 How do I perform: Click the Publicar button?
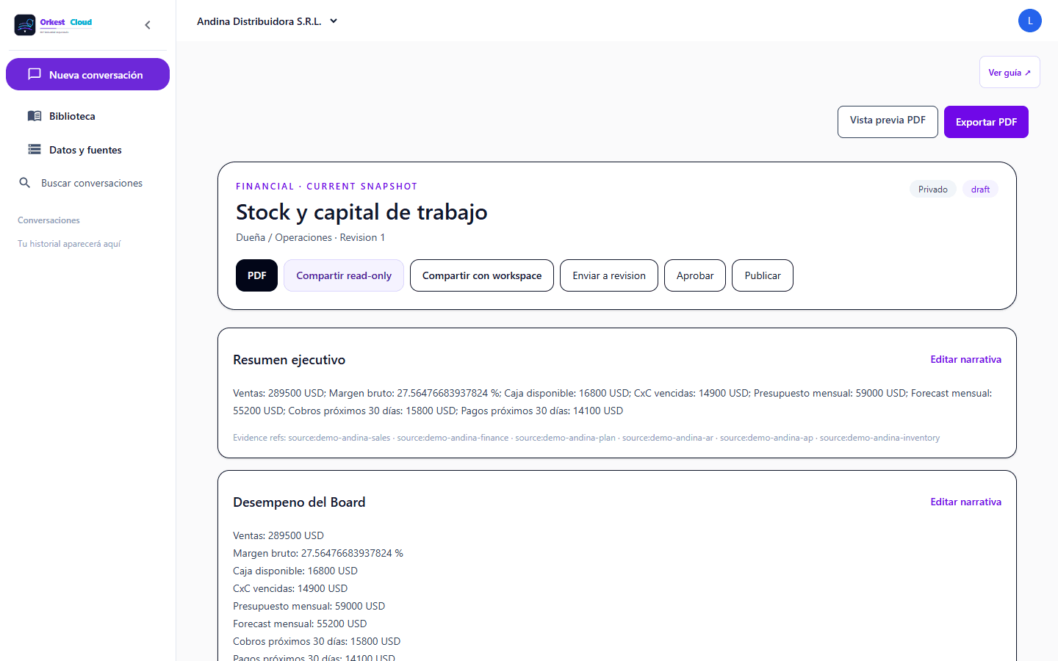(763, 275)
